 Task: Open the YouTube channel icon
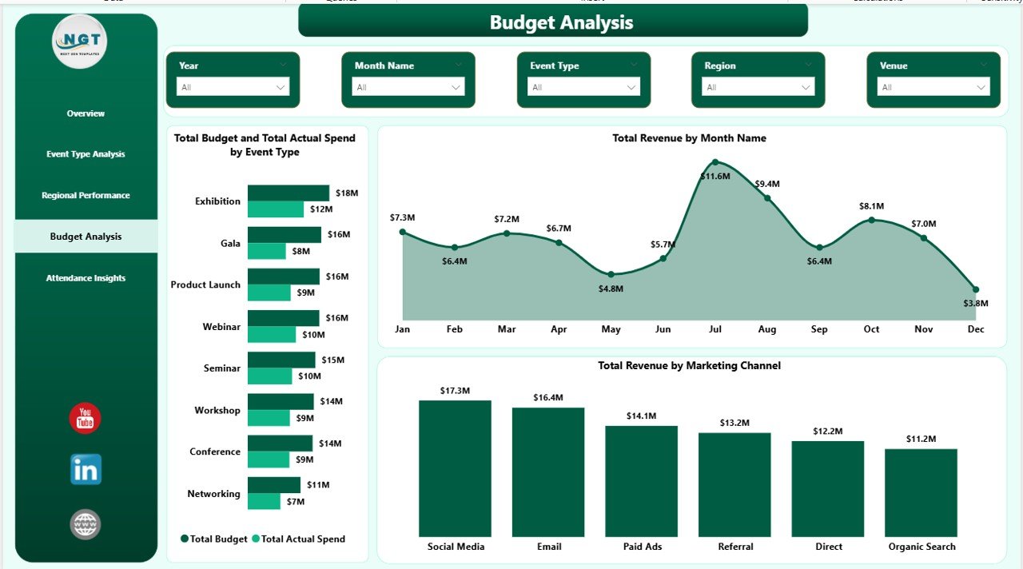[x=85, y=417]
